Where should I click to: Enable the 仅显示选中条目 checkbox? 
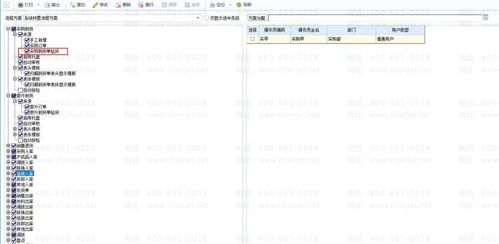click(207, 18)
